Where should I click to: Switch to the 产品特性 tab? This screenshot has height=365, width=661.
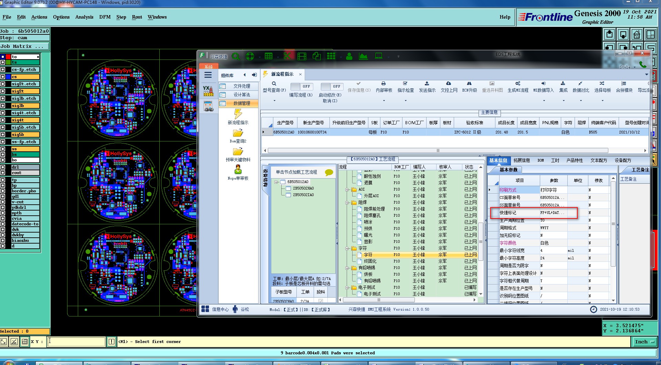[575, 160]
